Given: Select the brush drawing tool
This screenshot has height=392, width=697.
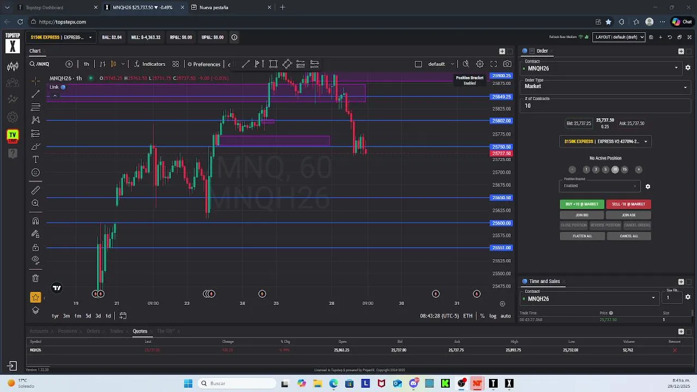Looking at the screenshot, I should point(35,146).
